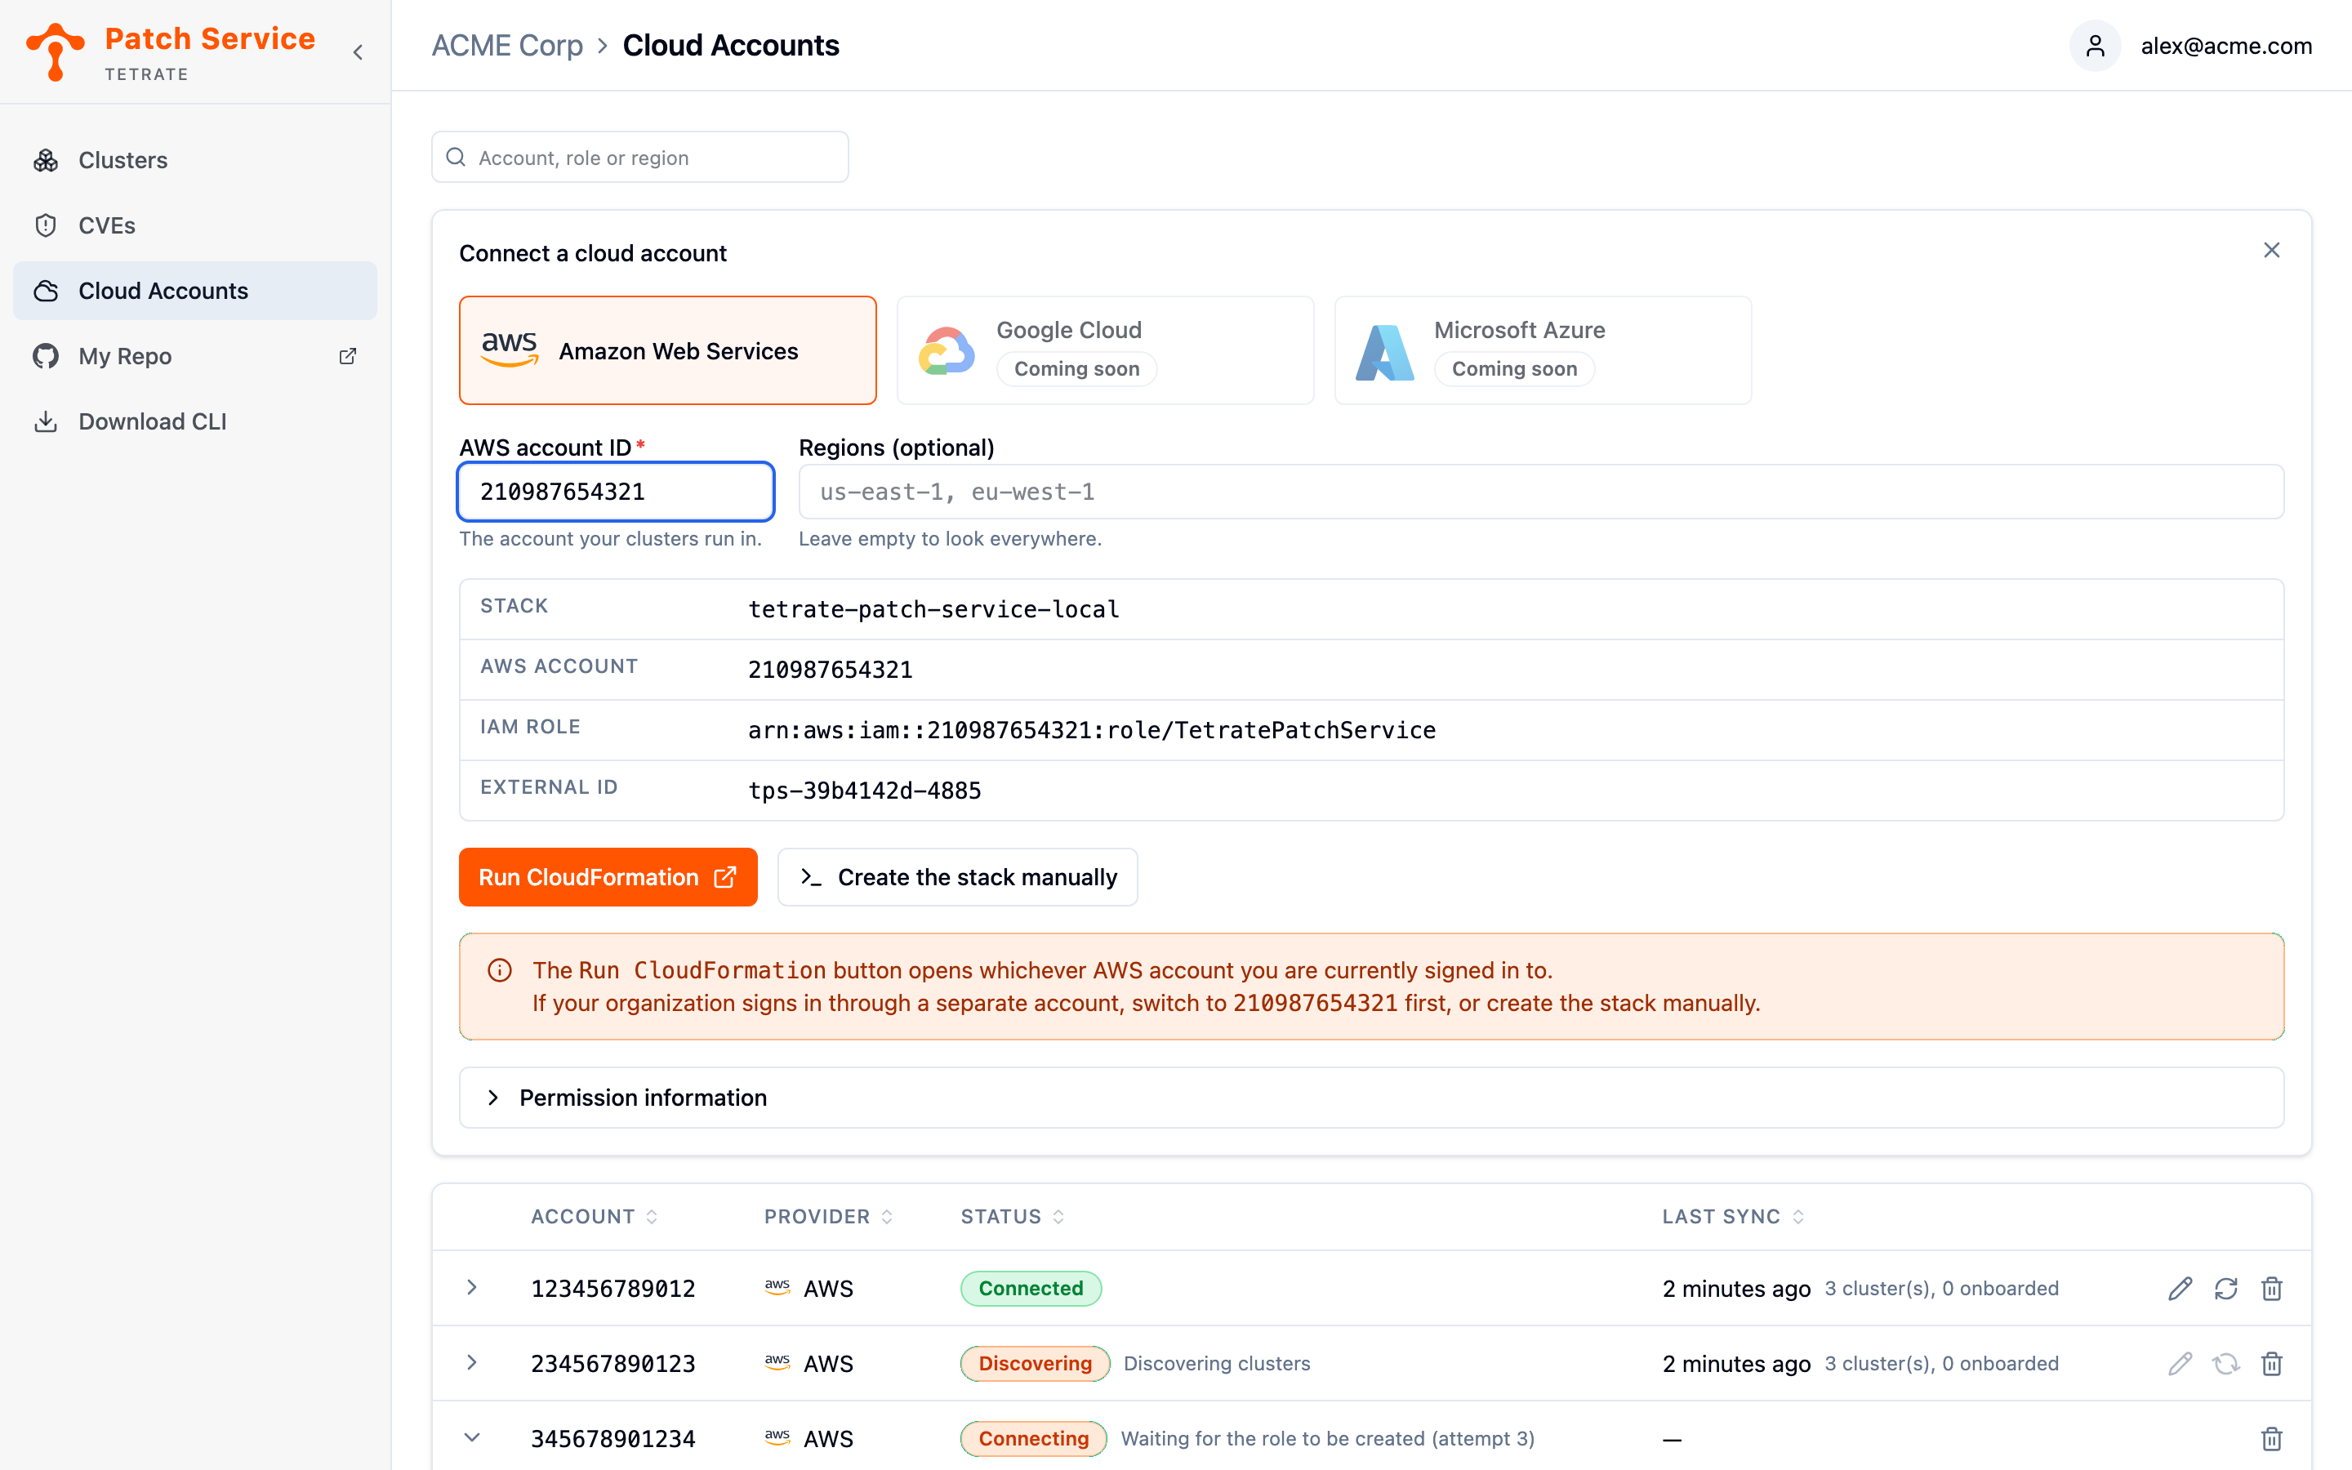Image resolution: width=2352 pixels, height=1470 pixels.
Task: Click the IAM role ARN value
Action: pyautogui.click(x=1091, y=729)
